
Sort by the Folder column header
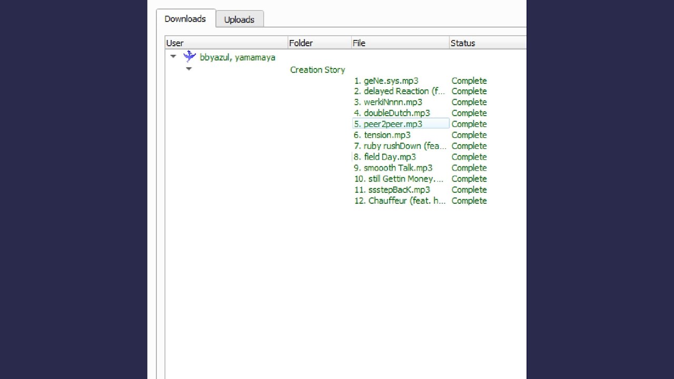[320, 43]
